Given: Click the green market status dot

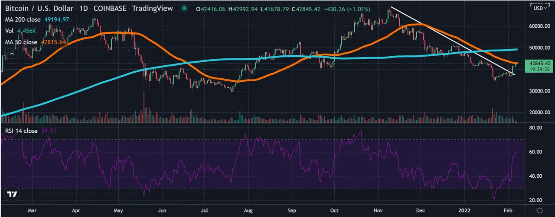Looking at the screenshot, I should click(x=185, y=9).
